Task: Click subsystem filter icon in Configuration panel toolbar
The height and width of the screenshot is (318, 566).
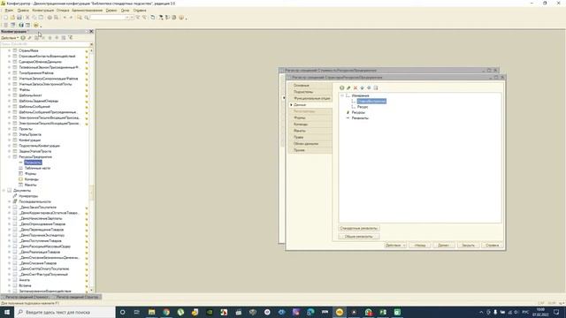Action: coord(71,37)
